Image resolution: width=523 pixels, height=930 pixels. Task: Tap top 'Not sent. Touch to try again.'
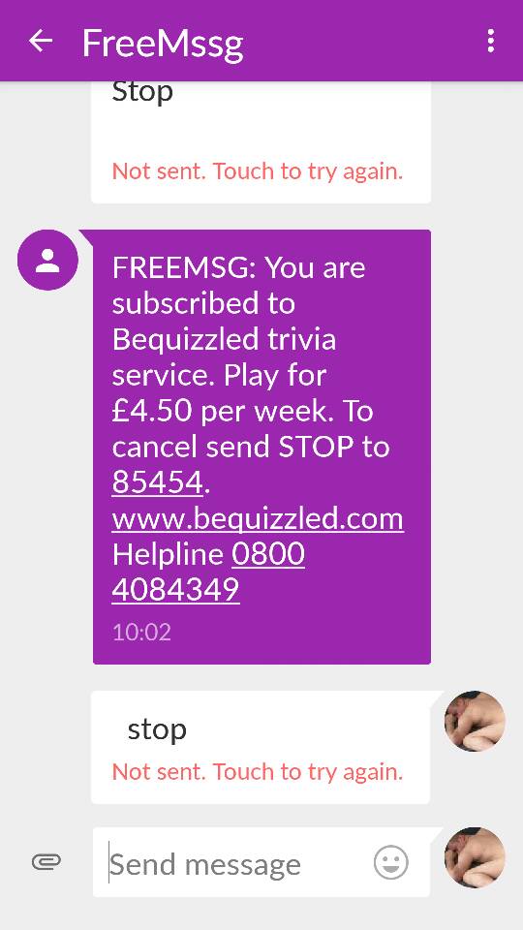[x=258, y=171]
